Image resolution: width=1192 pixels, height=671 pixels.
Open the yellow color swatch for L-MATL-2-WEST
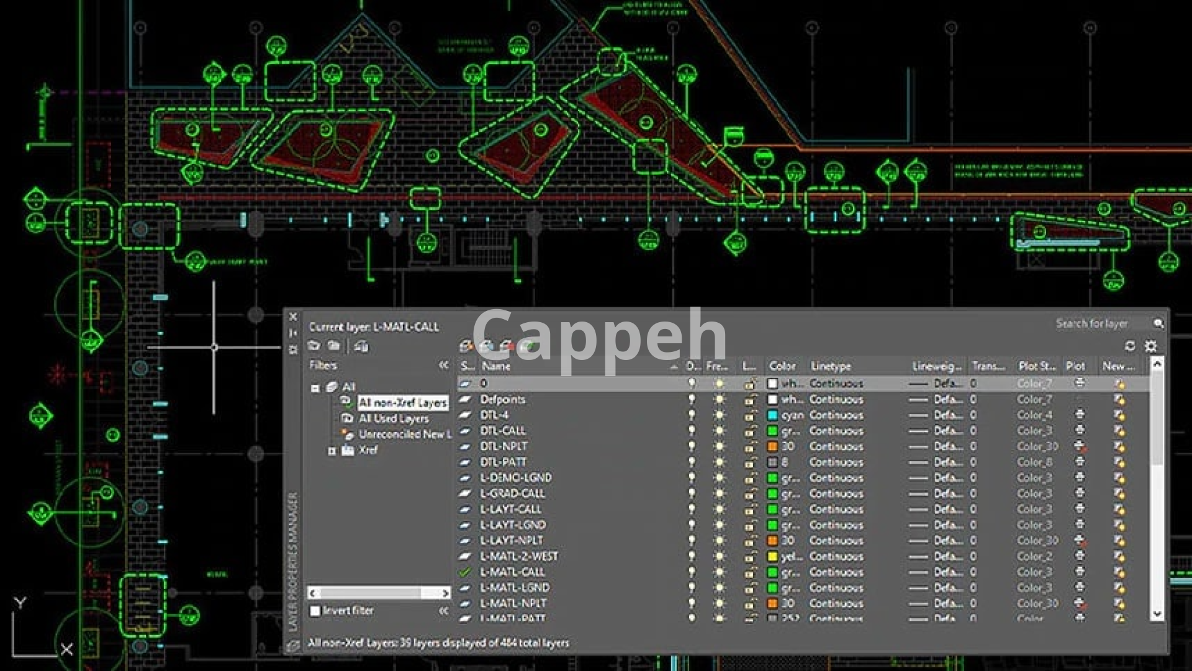tap(772, 557)
